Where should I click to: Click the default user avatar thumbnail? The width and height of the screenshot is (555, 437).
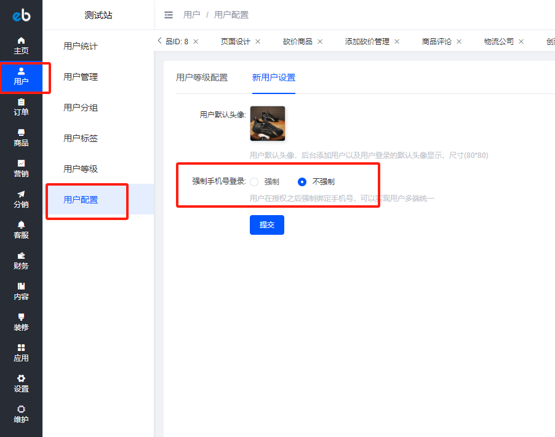point(267,124)
